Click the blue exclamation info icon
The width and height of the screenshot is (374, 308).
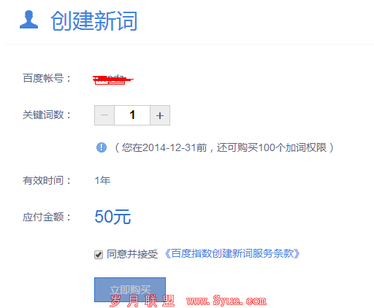pos(102,147)
